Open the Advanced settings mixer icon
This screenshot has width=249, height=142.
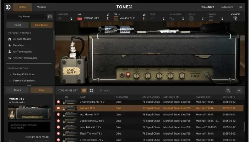coord(235,18)
